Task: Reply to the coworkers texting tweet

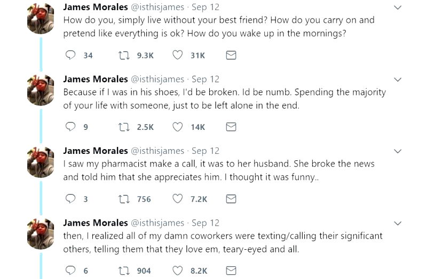Action: click(70, 270)
